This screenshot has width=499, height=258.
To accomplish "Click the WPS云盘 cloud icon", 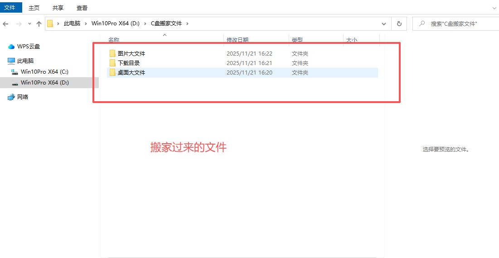I will pyautogui.click(x=11, y=47).
